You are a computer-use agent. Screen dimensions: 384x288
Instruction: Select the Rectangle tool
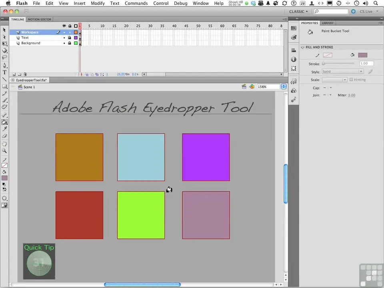click(x=4, y=86)
